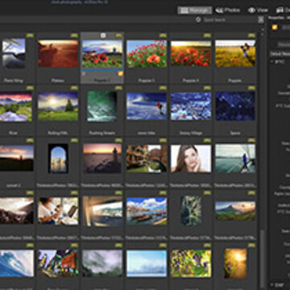Select the snow hike thumbnail
The height and width of the screenshot is (290, 290).
147,106
